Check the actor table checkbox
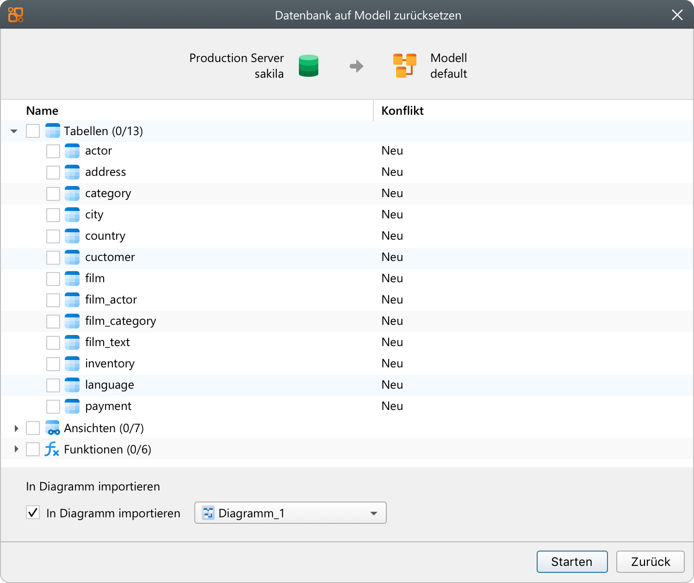This screenshot has height=583, width=694. tap(53, 151)
